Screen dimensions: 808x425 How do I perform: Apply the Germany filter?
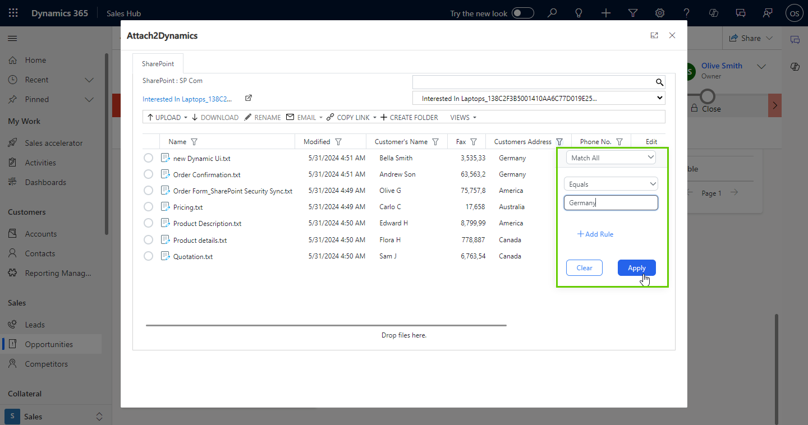(x=636, y=268)
